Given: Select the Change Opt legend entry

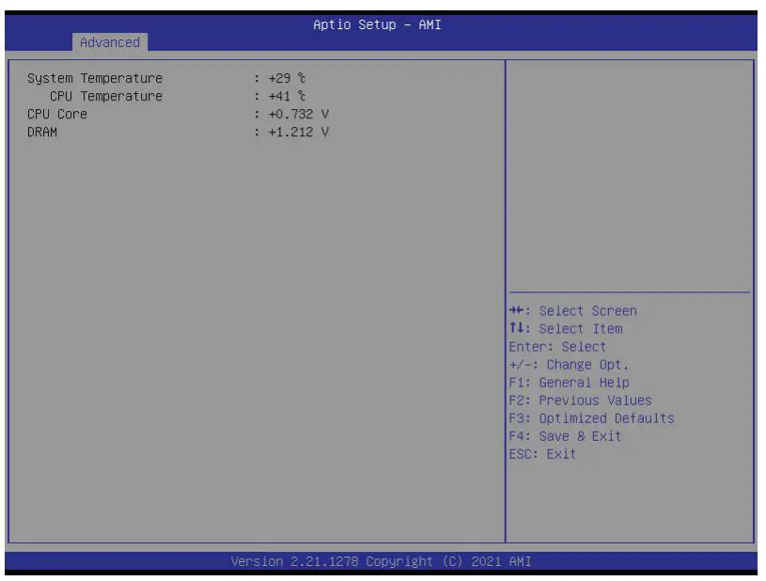Looking at the screenshot, I should coord(570,365).
